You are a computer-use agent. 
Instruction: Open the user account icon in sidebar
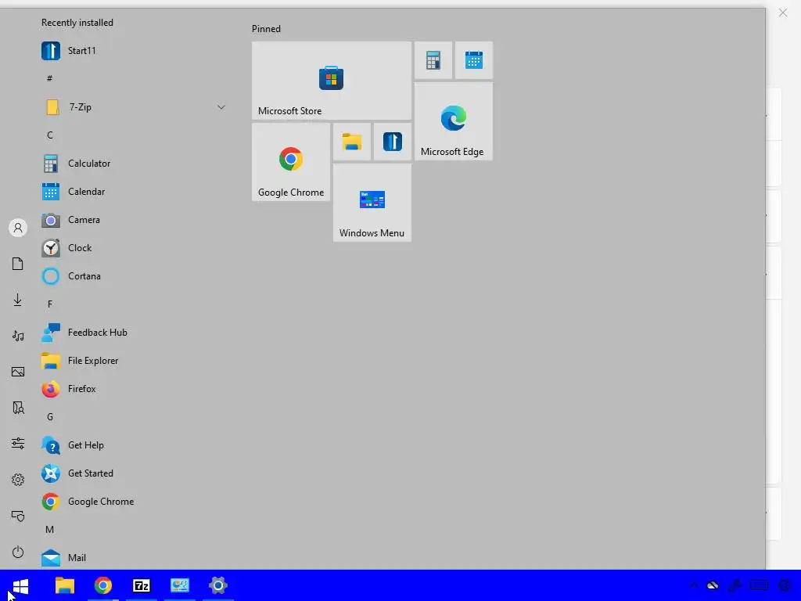pos(18,228)
